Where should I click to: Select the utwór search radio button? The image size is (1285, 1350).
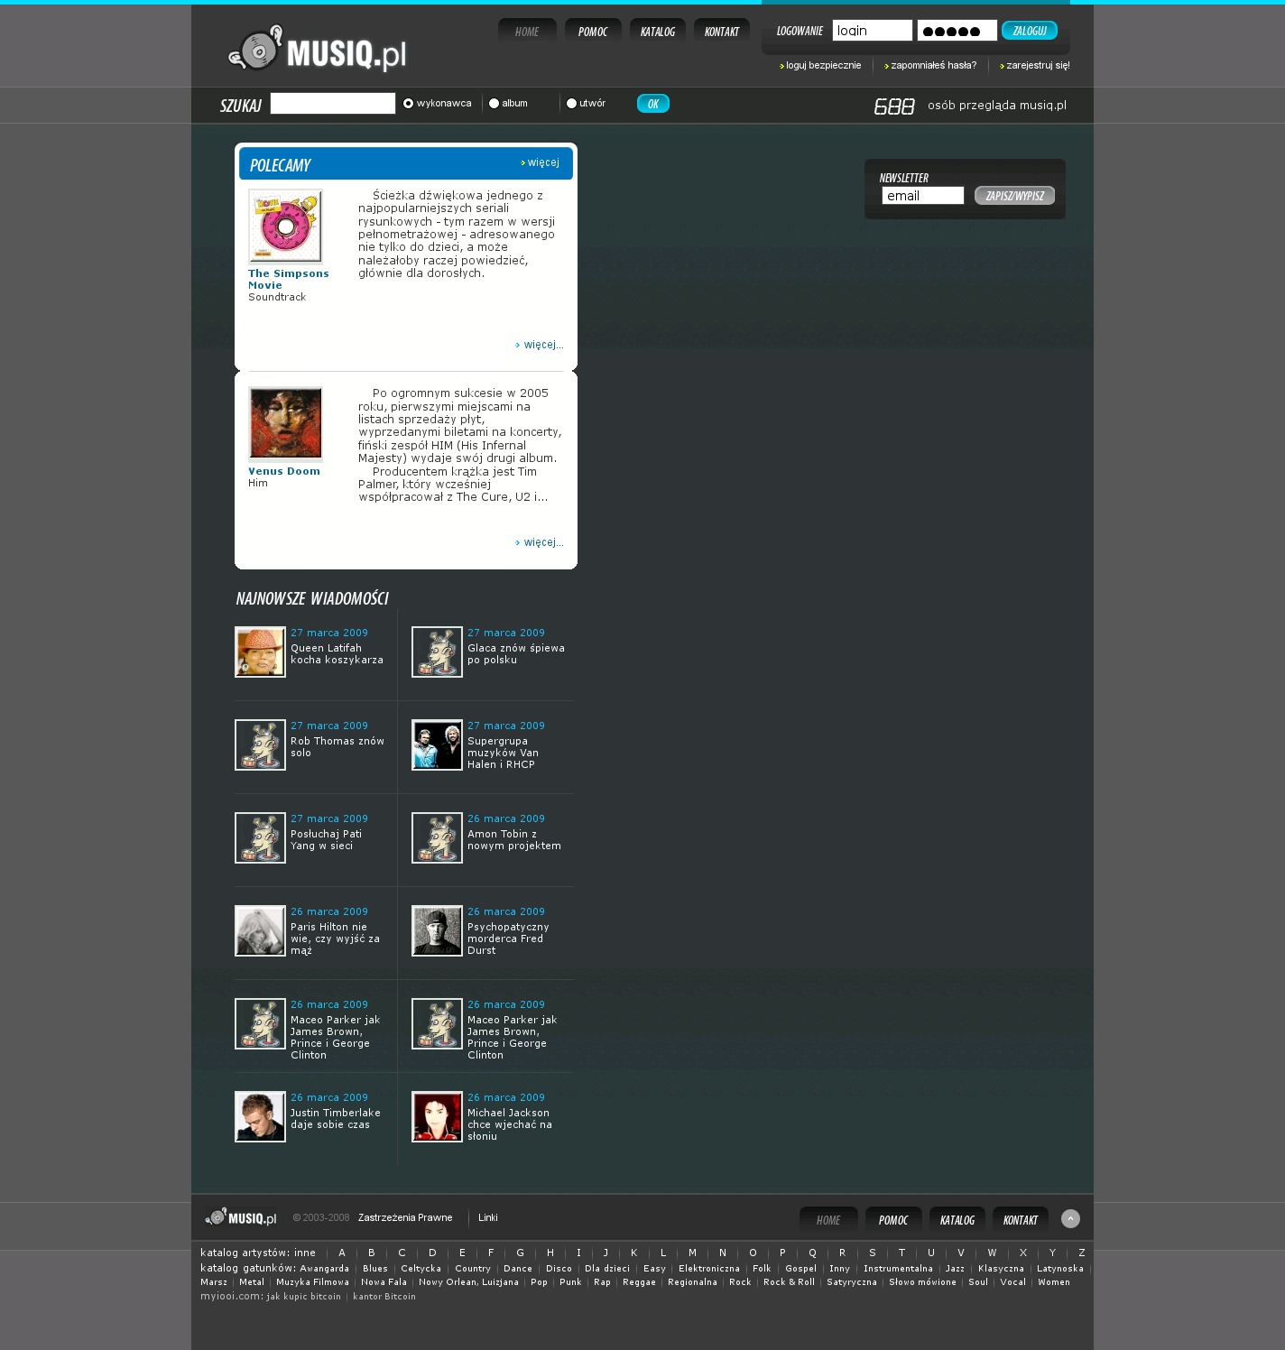click(571, 104)
